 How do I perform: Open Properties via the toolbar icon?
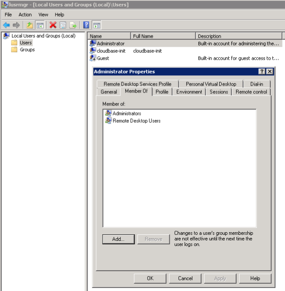(63, 25)
